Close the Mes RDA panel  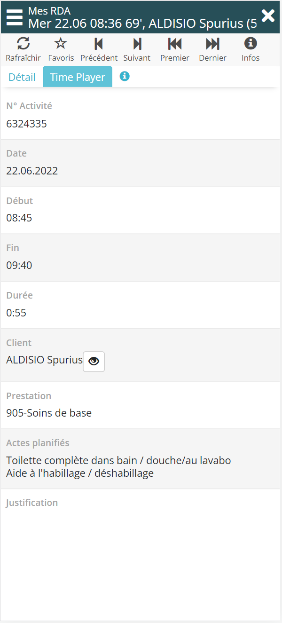[x=268, y=16]
